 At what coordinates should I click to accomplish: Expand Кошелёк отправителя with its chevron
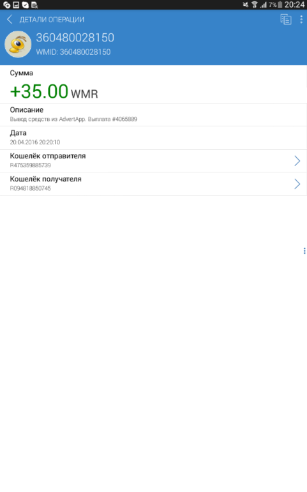pyautogui.click(x=297, y=161)
